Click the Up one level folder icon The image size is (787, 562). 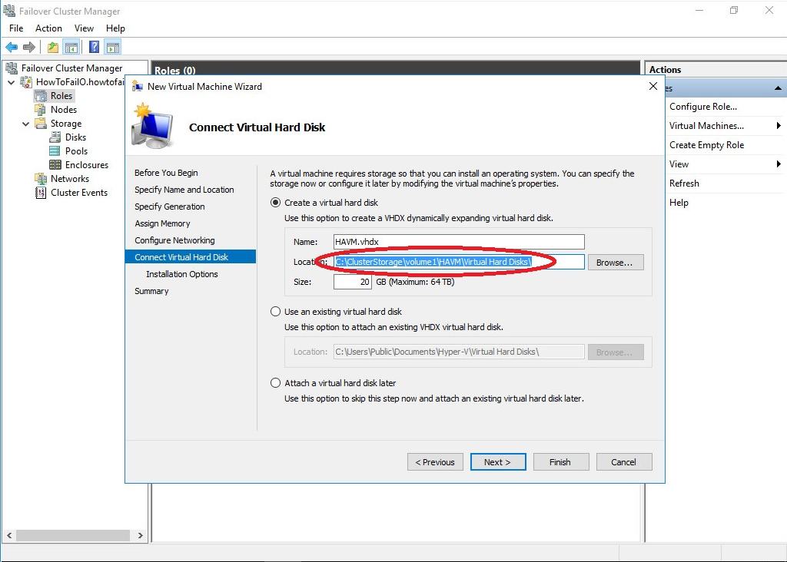tap(53, 48)
